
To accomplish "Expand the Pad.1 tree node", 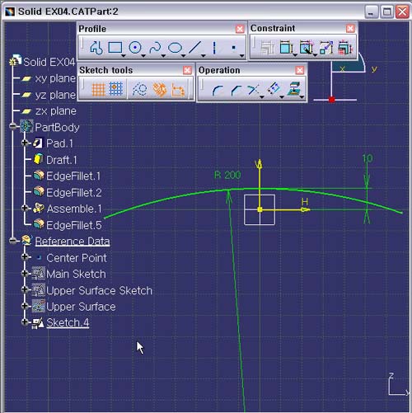I will point(25,143).
